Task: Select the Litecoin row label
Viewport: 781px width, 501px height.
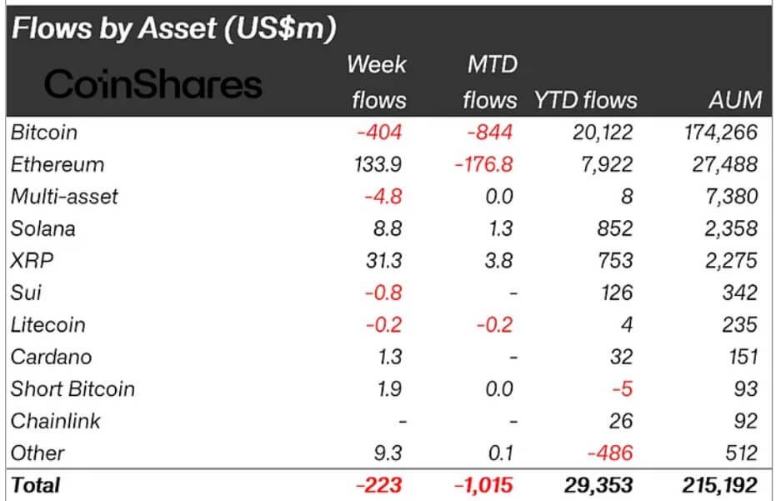Action: coord(48,325)
